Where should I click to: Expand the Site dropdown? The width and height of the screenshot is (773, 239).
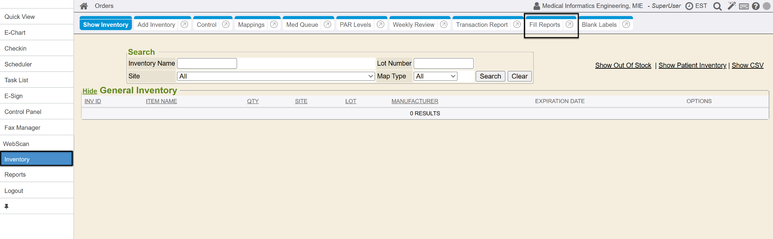276,76
